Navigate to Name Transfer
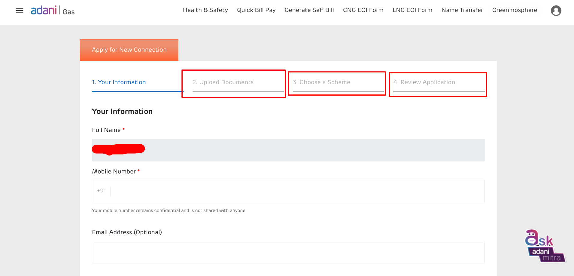 [462, 10]
